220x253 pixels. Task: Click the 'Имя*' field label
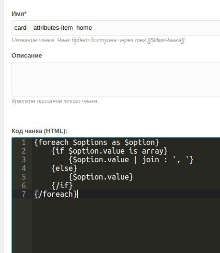pos(19,14)
